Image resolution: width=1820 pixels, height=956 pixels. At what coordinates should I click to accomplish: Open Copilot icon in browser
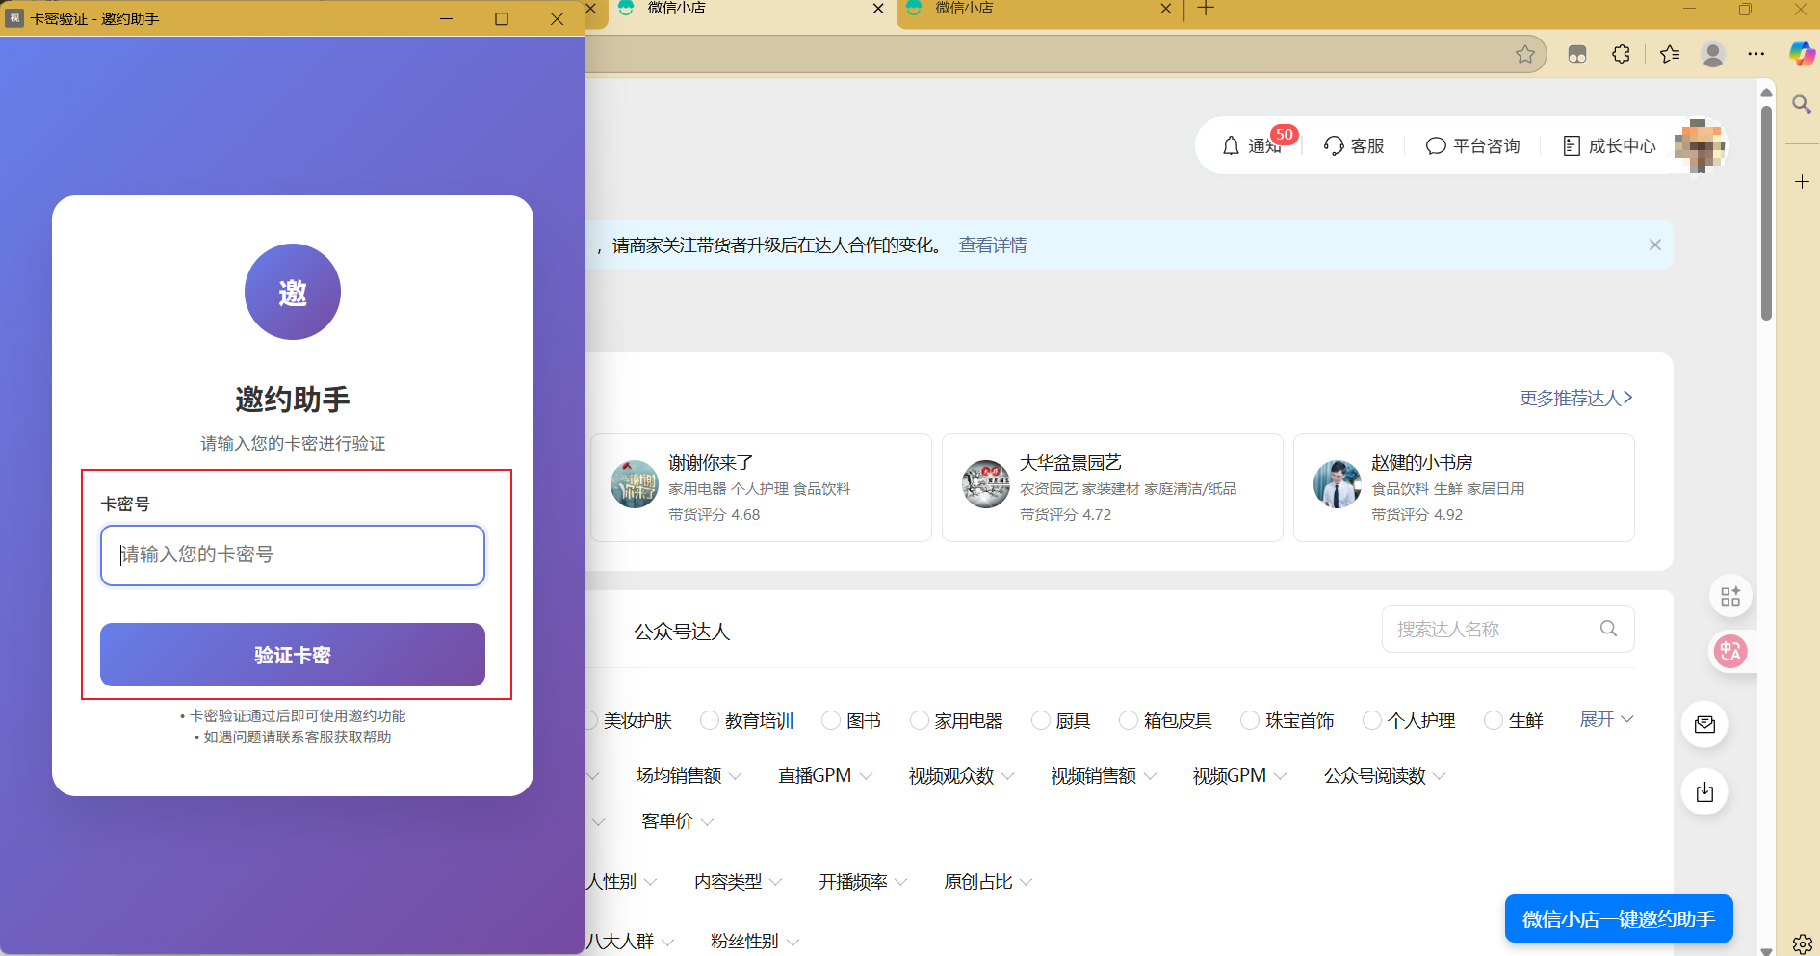1802,54
